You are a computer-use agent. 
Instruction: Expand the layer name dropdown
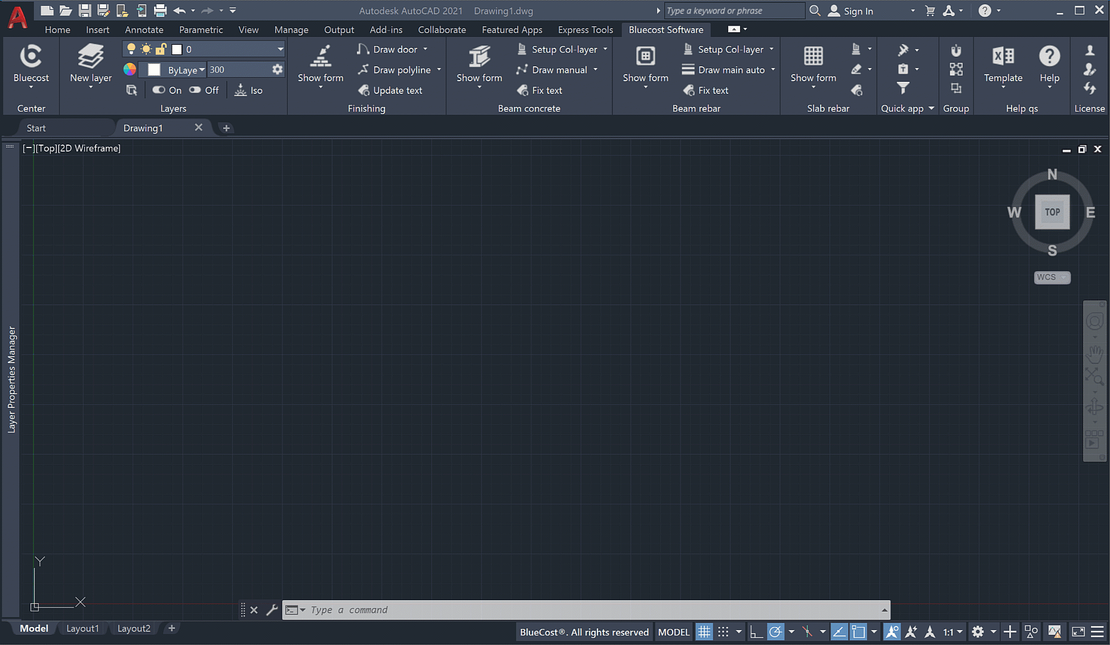(x=280, y=50)
